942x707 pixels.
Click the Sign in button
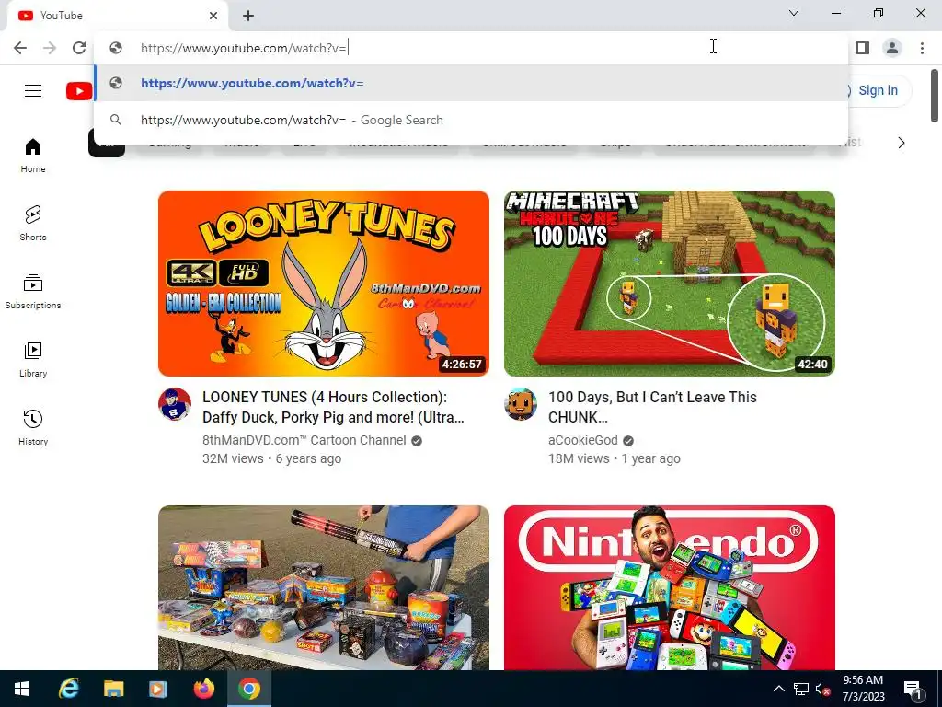[x=878, y=90]
